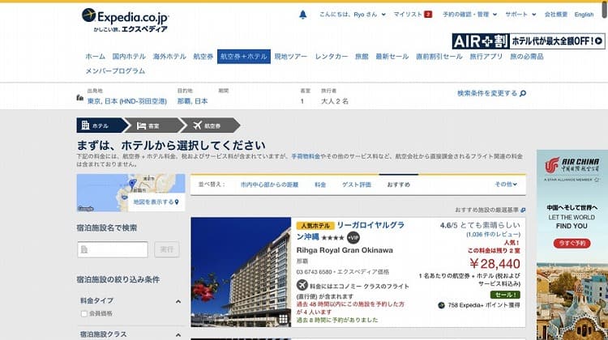Tick the 会員価格 checkbox
The height and width of the screenshot is (340, 608).
click(x=83, y=313)
